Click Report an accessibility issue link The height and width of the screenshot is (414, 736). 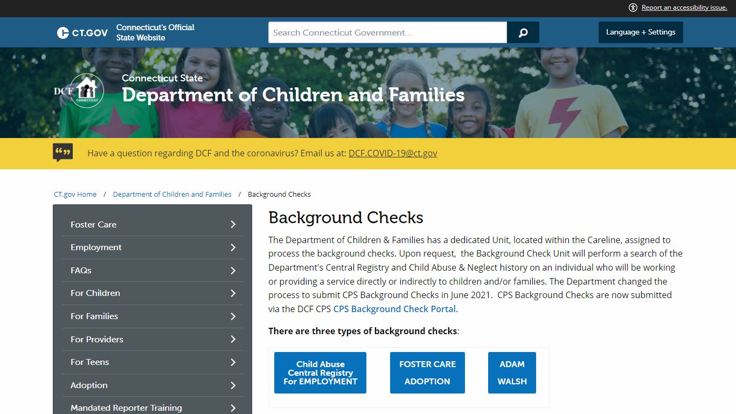(684, 8)
